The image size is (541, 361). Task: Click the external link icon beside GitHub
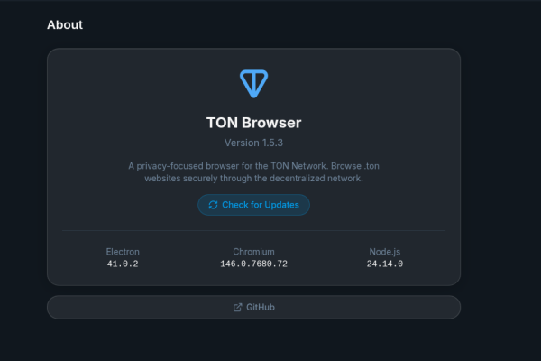(x=237, y=307)
